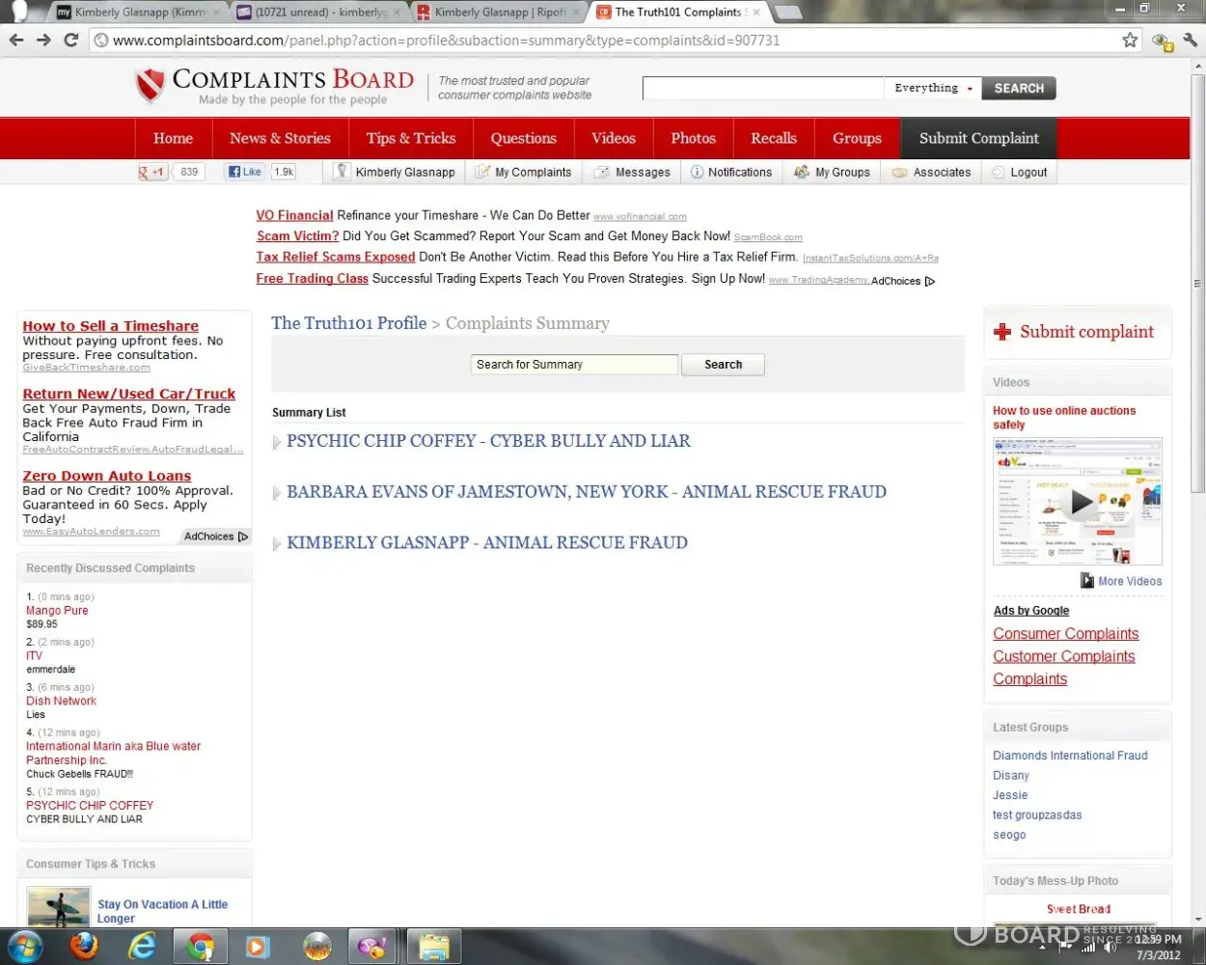This screenshot has height=965, width=1206.
Task: Open the Photos section
Action: [x=694, y=138]
